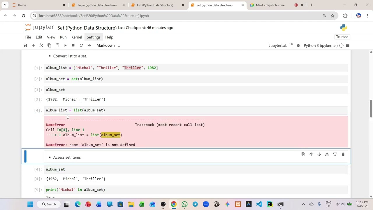373x210 pixels.
Task: Save the notebook with the floppy disk icon
Action: point(25,45)
